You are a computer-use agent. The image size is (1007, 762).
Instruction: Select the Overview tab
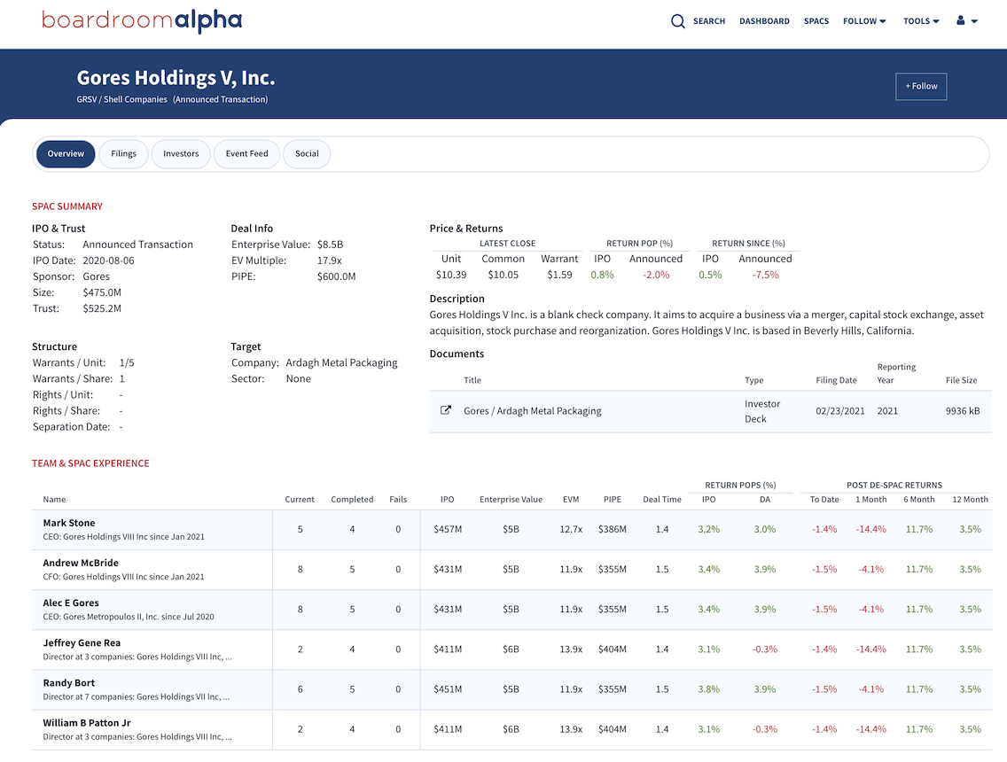[66, 154]
